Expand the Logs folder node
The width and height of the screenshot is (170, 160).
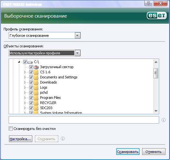click(x=25, y=87)
